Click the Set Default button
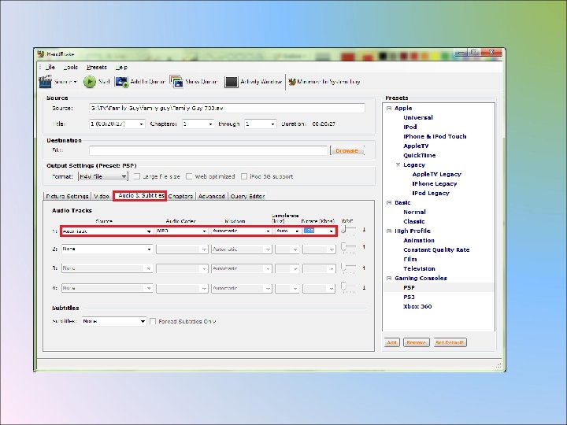Image resolution: width=567 pixels, height=425 pixels. click(x=450, y=342)
